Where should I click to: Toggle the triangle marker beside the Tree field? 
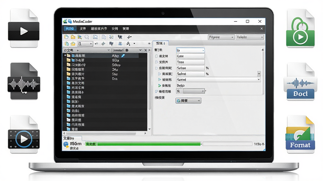click(x=156, y=62)
